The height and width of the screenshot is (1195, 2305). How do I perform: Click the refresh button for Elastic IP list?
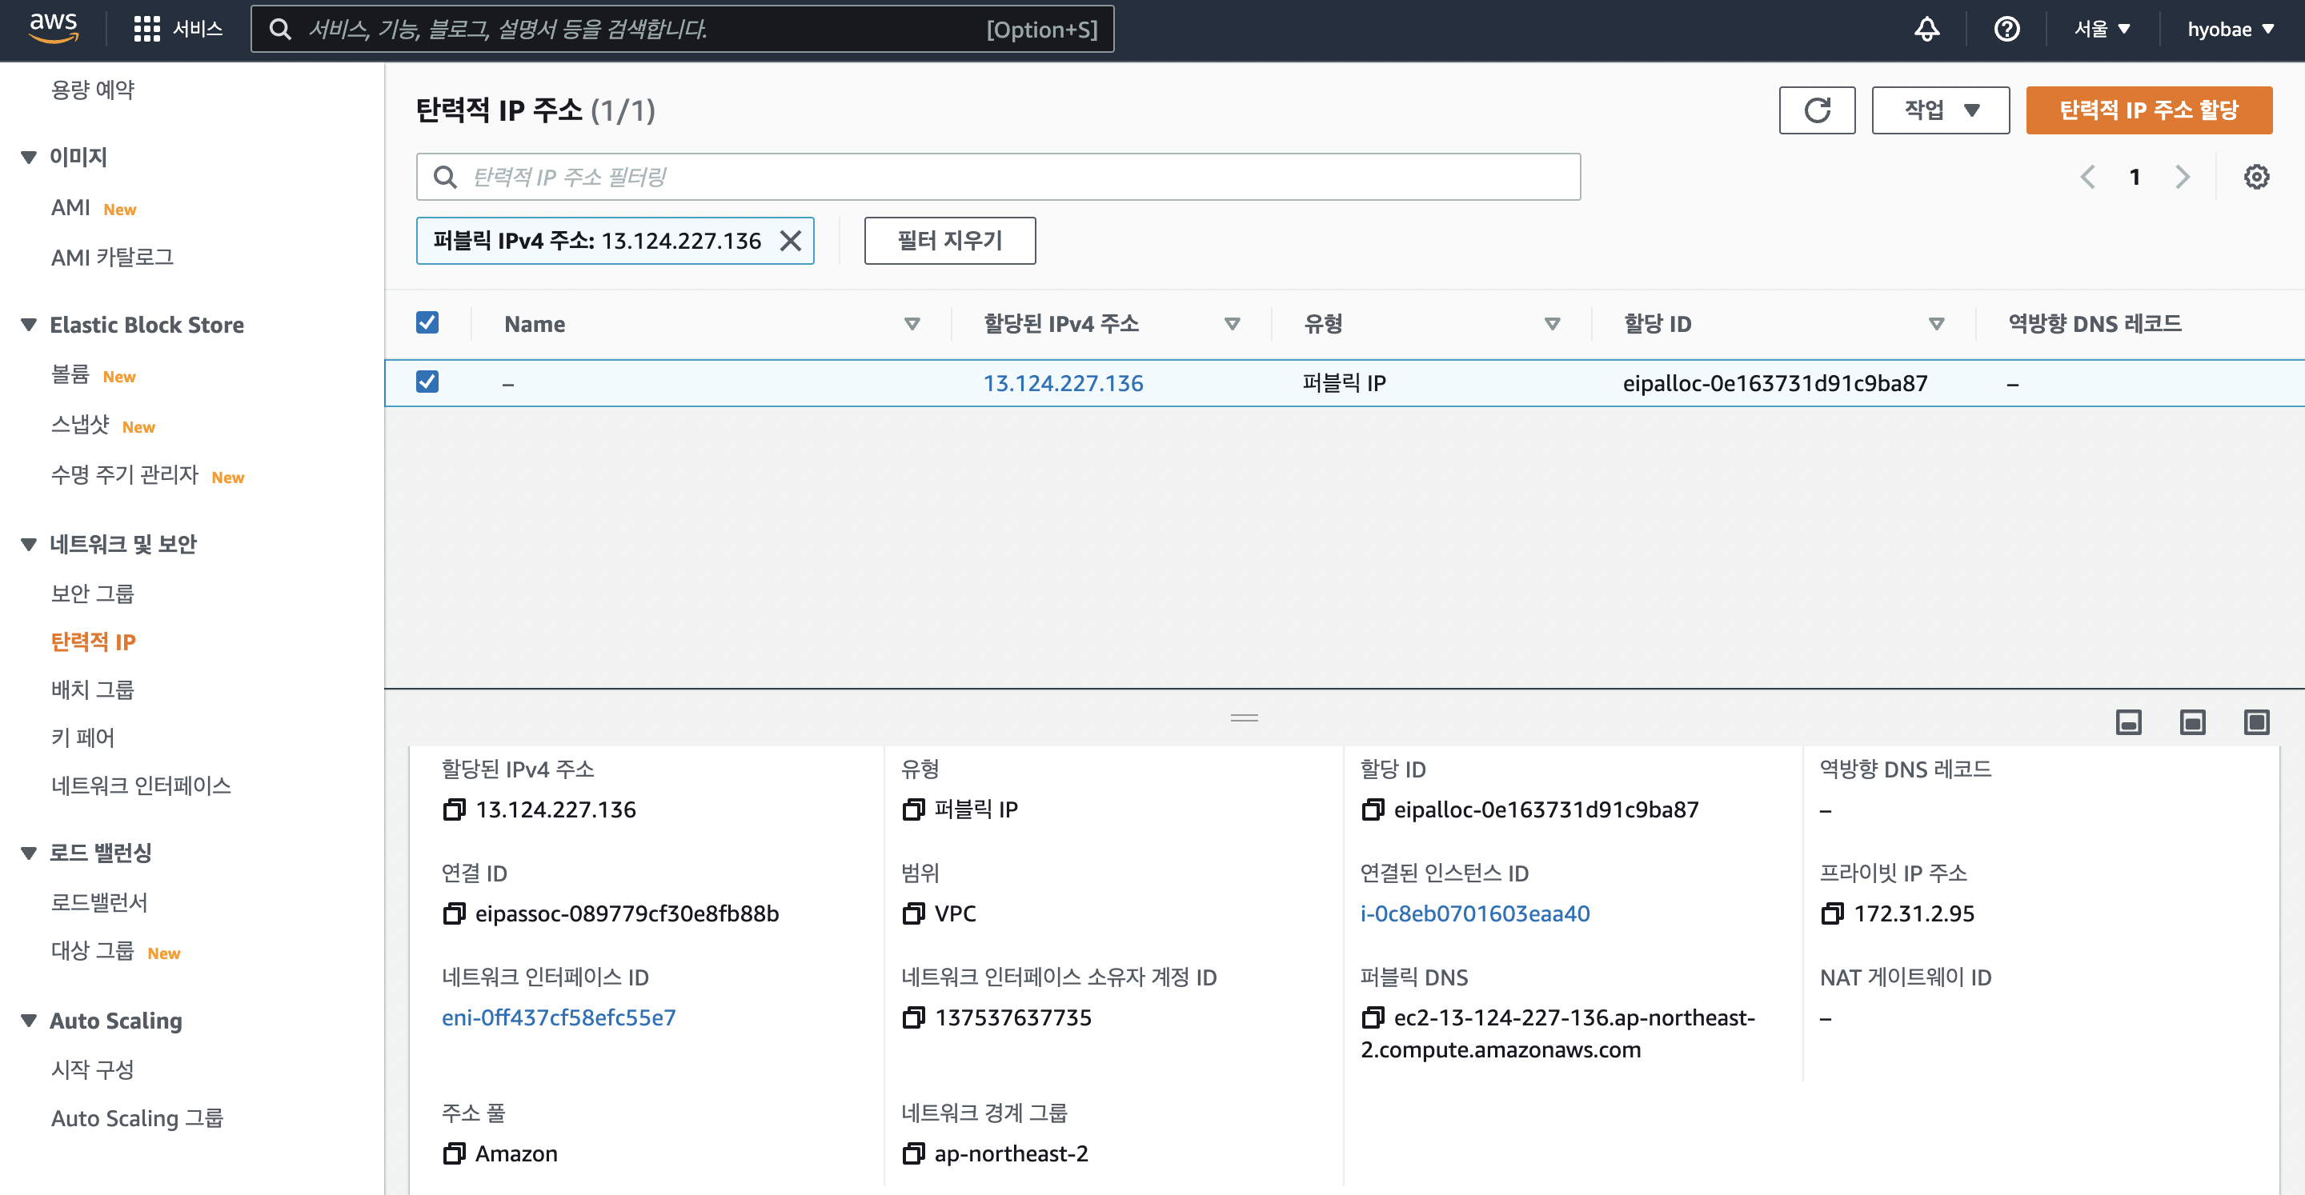(x=1817, y=110)
